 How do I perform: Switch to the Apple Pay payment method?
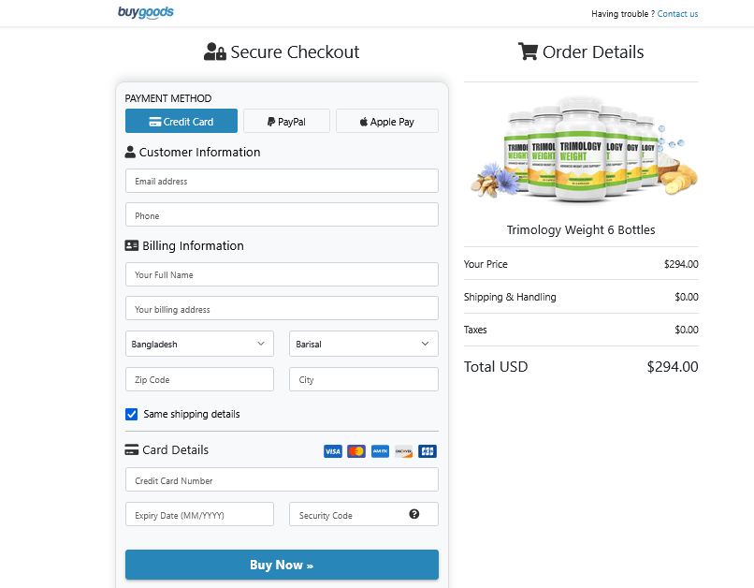point(386,121)
